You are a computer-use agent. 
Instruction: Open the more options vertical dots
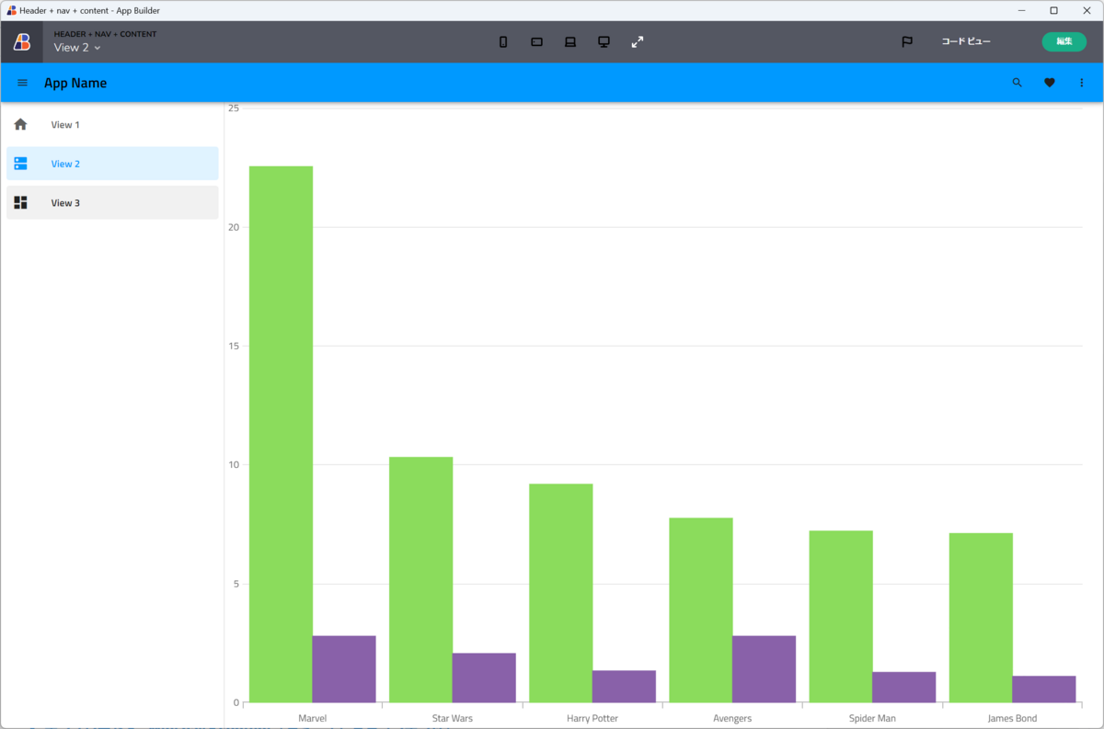coord(1082,83)
